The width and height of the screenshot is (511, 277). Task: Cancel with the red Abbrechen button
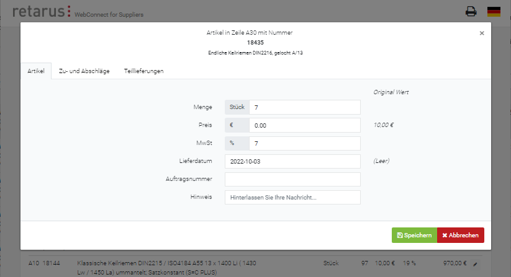tap(460, 235)
